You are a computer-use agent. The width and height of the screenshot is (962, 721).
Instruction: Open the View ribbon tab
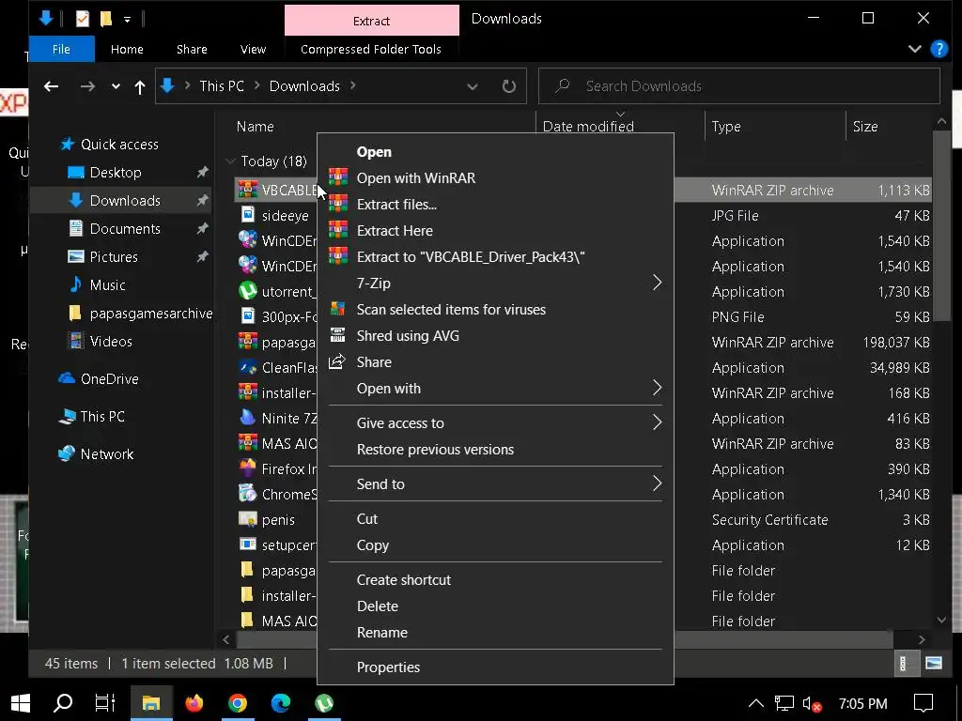coord(253,49)
